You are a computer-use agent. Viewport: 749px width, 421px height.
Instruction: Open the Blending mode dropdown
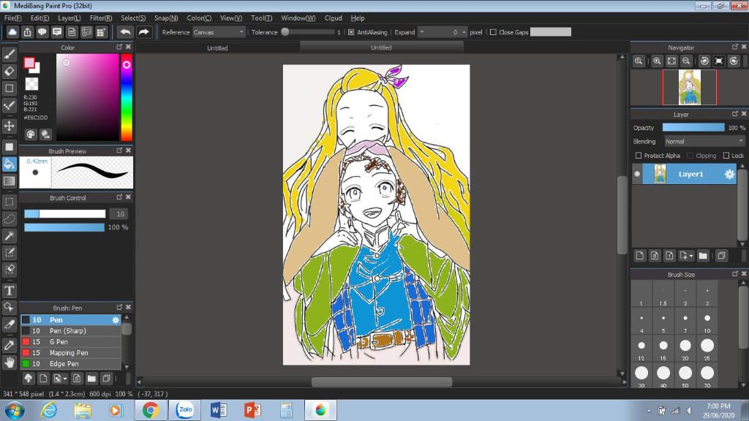704,142
